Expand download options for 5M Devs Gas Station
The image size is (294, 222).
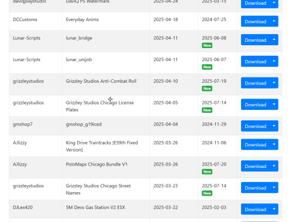coord(274,209)
